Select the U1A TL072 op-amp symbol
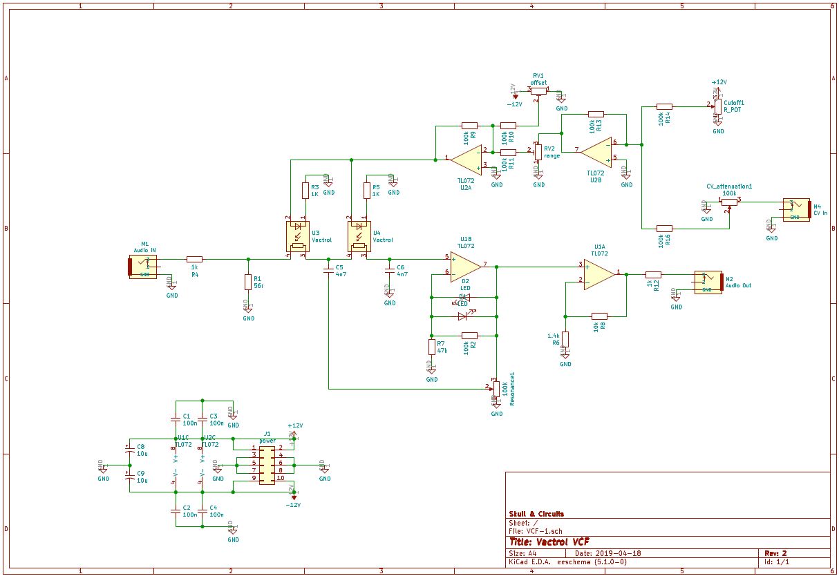Screen dimensions: 839x576 pyautogui.click(x=599, y=273)
